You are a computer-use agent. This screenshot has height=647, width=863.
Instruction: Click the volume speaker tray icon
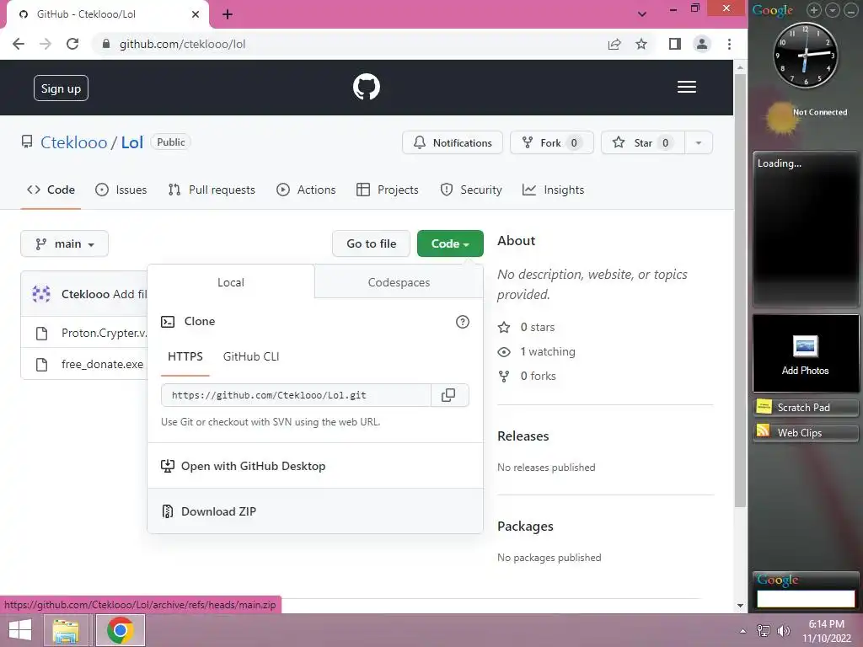[x=783, y=631]
